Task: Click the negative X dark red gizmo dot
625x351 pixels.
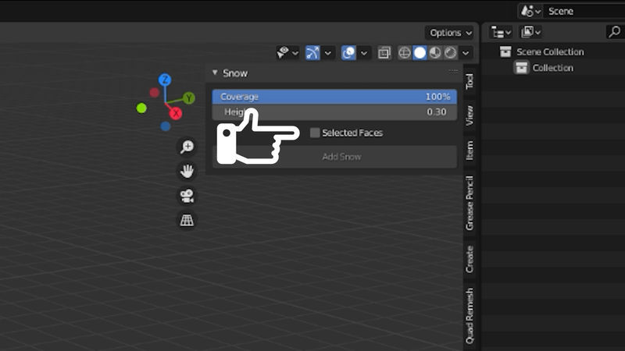Action: [155, 93]
